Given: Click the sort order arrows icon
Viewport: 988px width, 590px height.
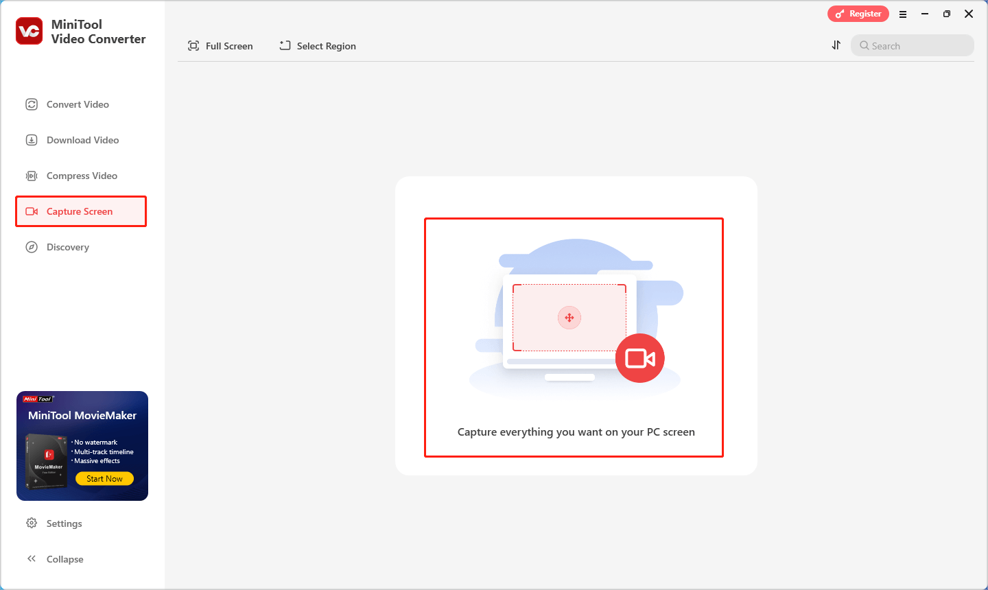Looking at the screenshot, I should pyautogui.click(x=836, y=45).
